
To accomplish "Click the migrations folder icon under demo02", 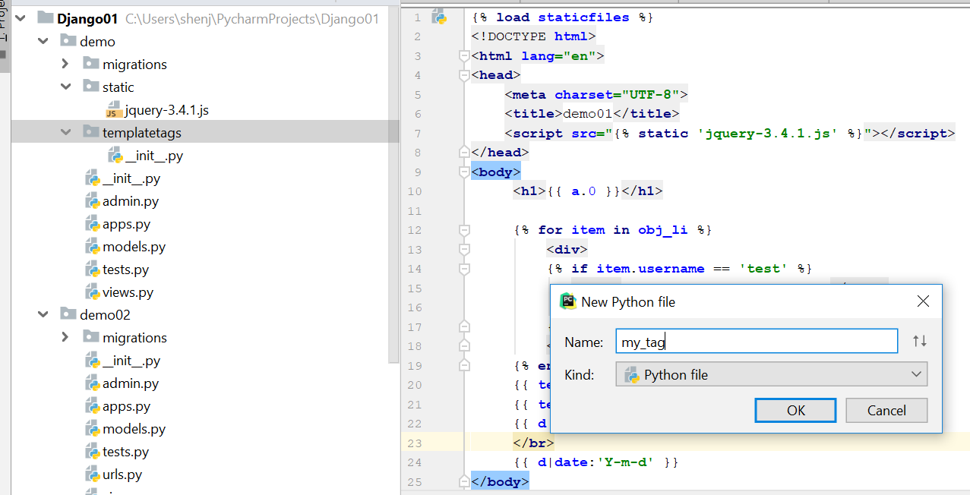I will 90,337.
